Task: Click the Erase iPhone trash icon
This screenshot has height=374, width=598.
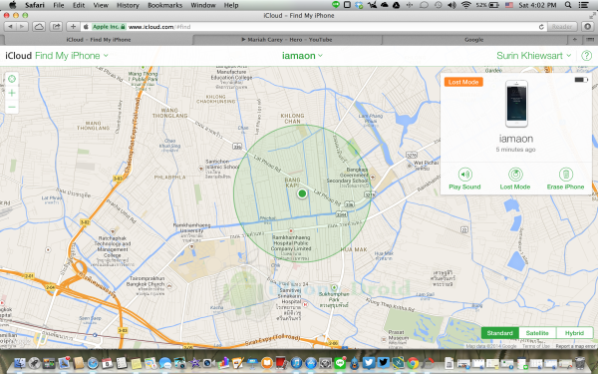Action: pos(565,175)
